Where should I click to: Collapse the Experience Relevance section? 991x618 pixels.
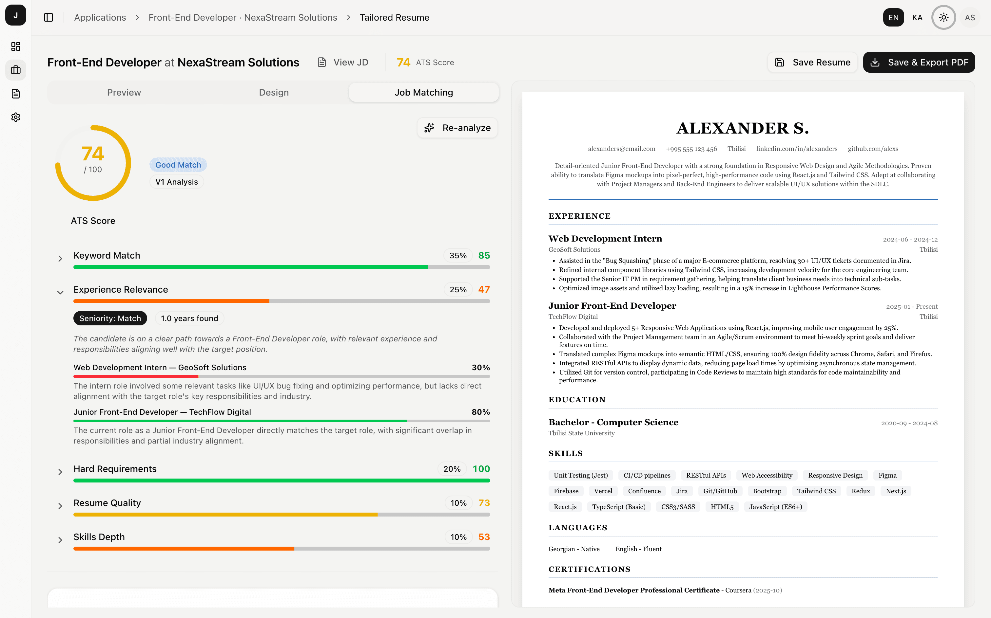[61, 292]
